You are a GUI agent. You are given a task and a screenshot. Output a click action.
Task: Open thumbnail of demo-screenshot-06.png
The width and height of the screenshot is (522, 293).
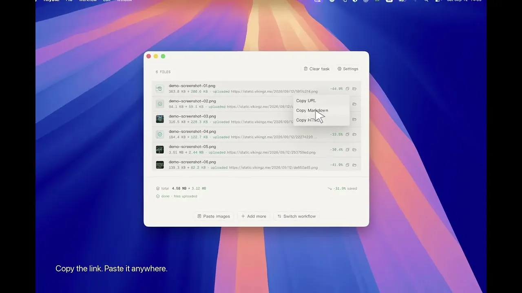point(160,165)
